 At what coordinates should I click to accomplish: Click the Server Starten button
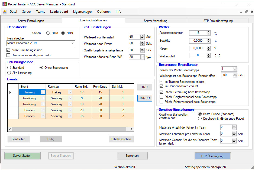(x=22, y=156)
